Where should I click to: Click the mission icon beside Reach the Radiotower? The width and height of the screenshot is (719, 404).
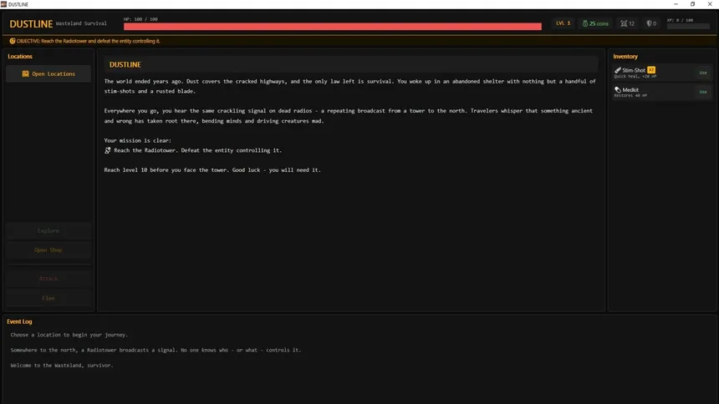107,150
